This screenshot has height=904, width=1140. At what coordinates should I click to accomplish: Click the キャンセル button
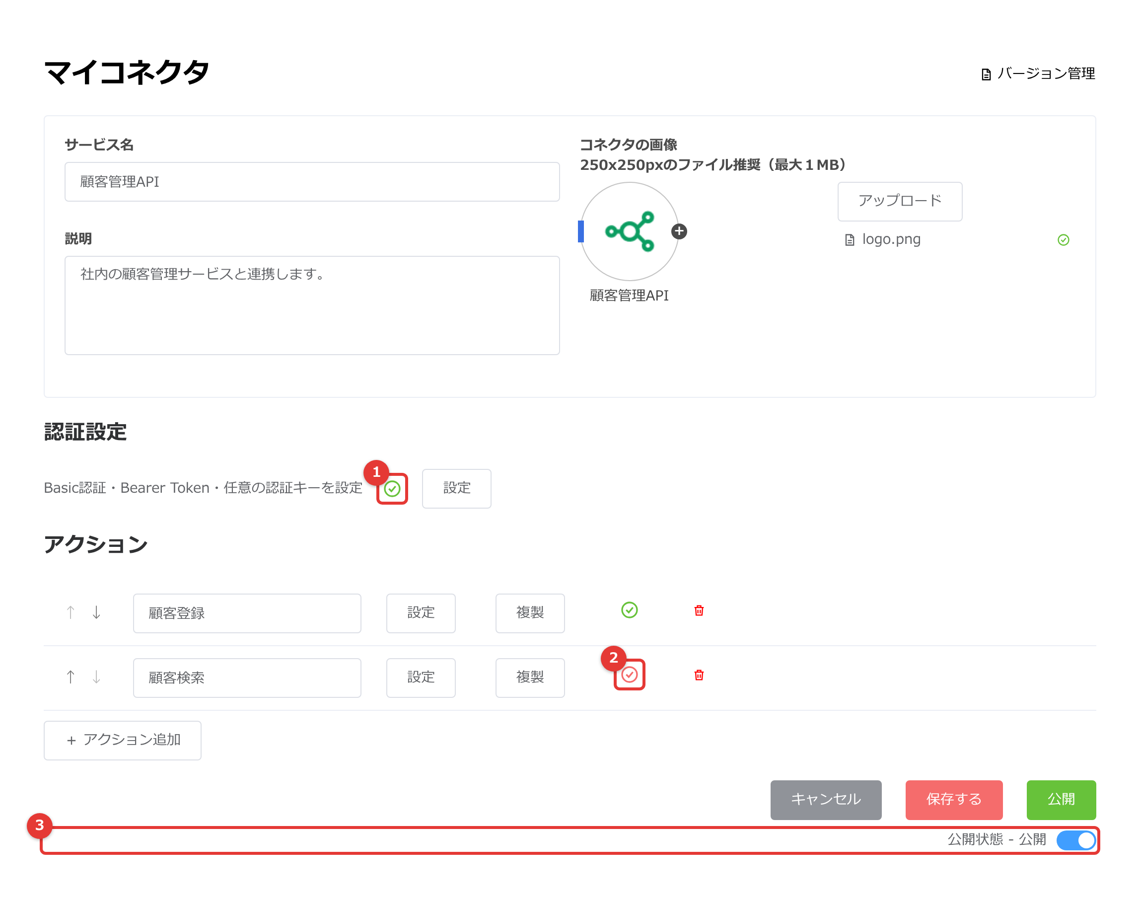825,799
